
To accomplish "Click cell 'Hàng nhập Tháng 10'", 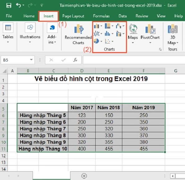I will click(43, 149).
